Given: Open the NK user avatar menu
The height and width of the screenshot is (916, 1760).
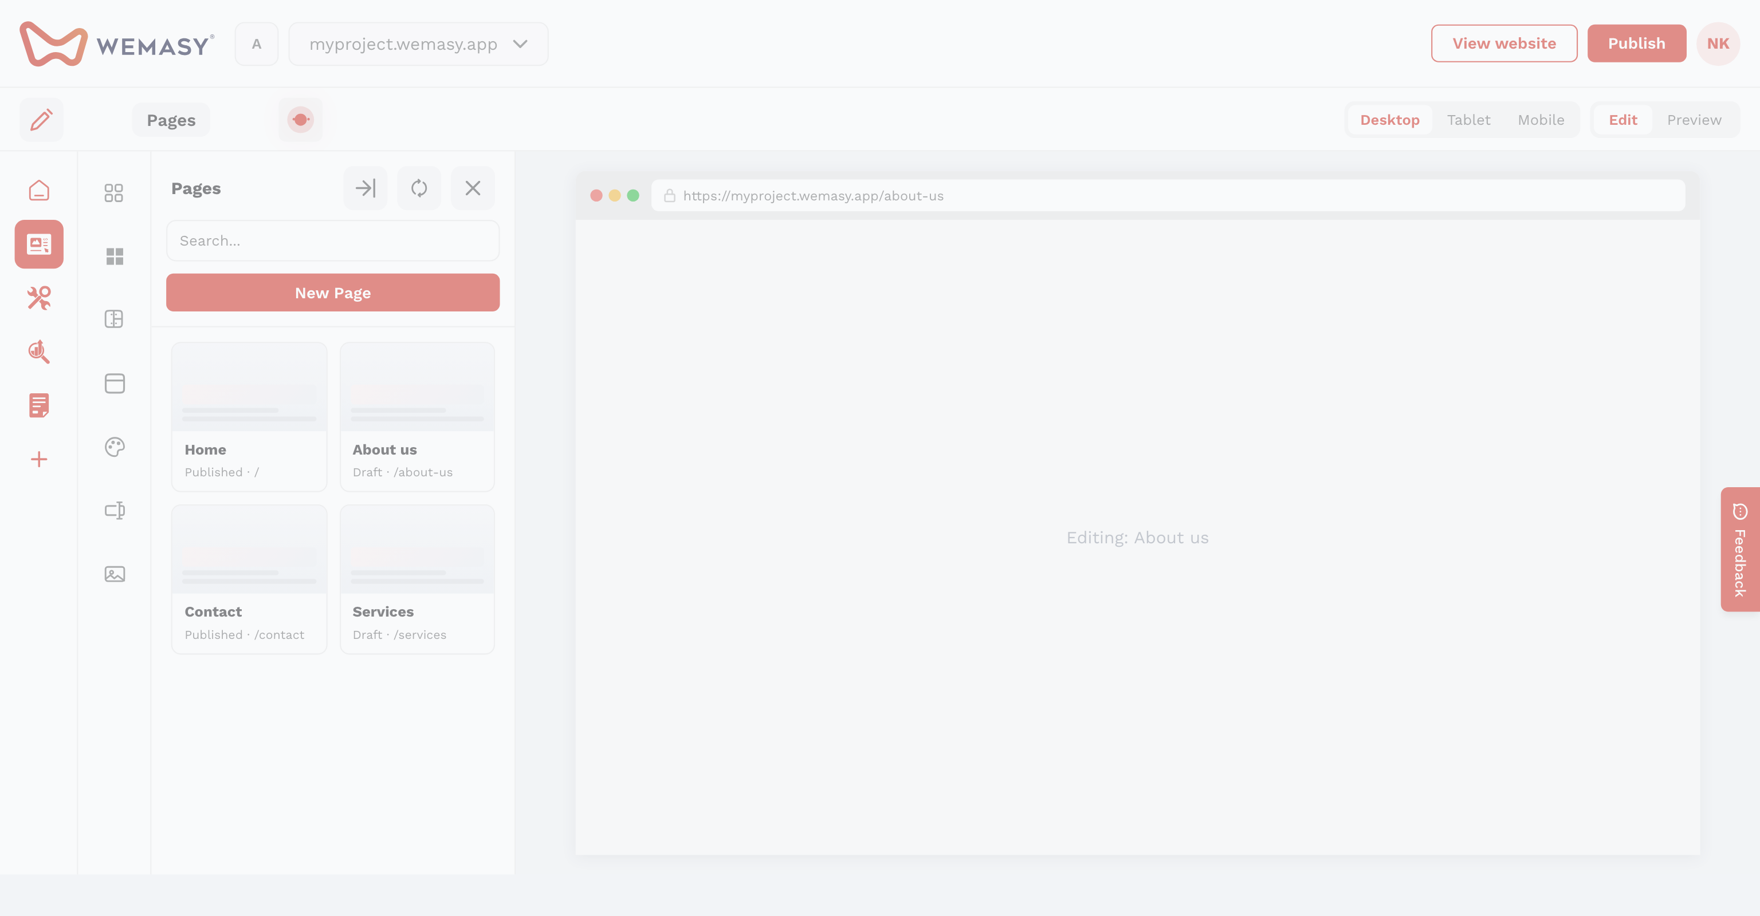Looking at the screenshot, I should point(1718,44).
